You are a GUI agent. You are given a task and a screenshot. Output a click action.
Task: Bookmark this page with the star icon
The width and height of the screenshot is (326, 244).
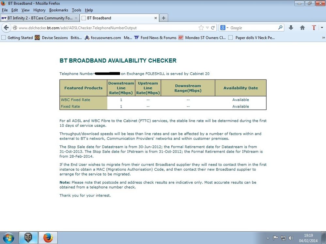point(201,28)
